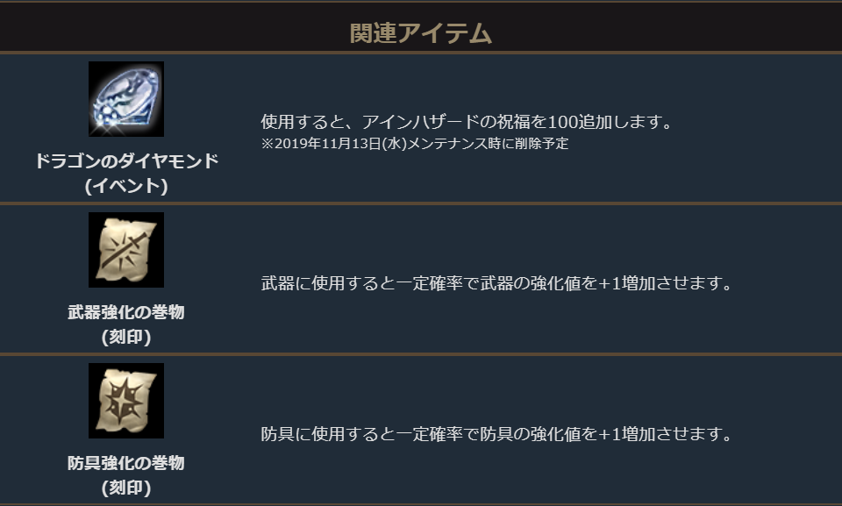Click the Dragon Diamond item icon
The height and width of the screenshot is (506, 842).
click(x=125, y=99)
